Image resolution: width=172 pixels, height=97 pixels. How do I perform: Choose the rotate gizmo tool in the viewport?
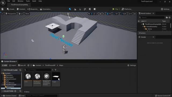coord(94,14)
